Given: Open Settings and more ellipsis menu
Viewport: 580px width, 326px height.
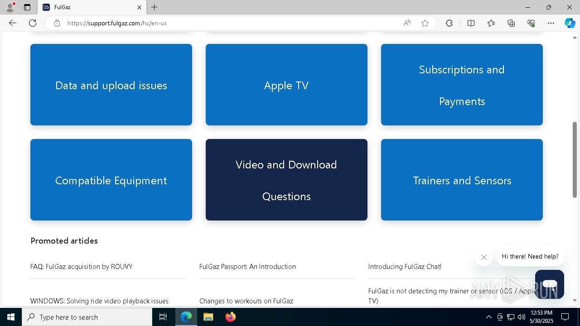Looking at the screenshot, I should pos(551,23).
